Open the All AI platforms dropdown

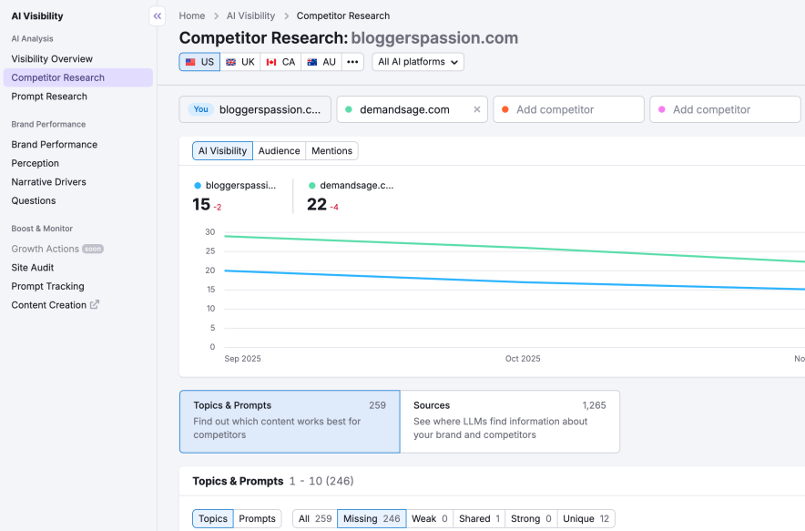[x=417, y=62]
